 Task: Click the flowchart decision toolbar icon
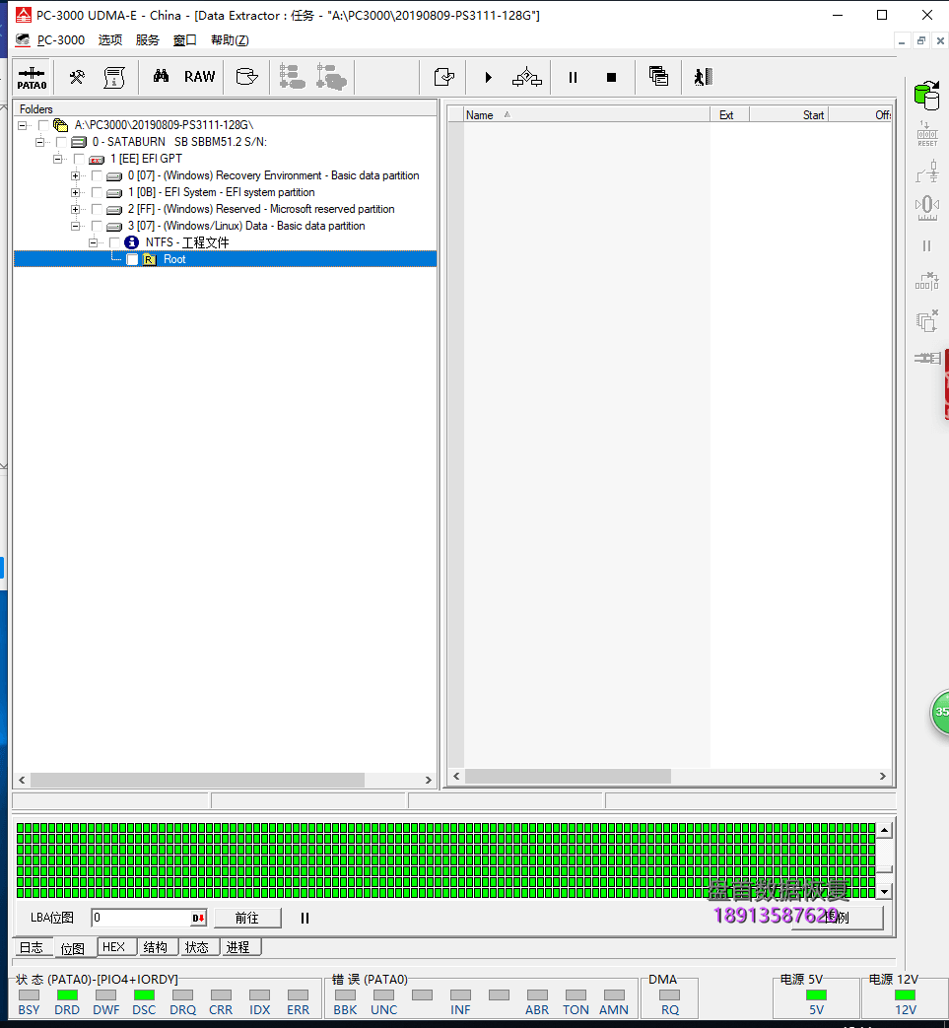527,77
